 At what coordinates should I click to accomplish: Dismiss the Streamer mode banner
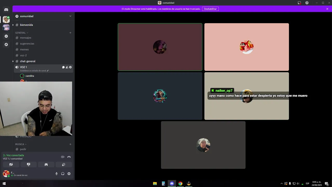point(327,9)
